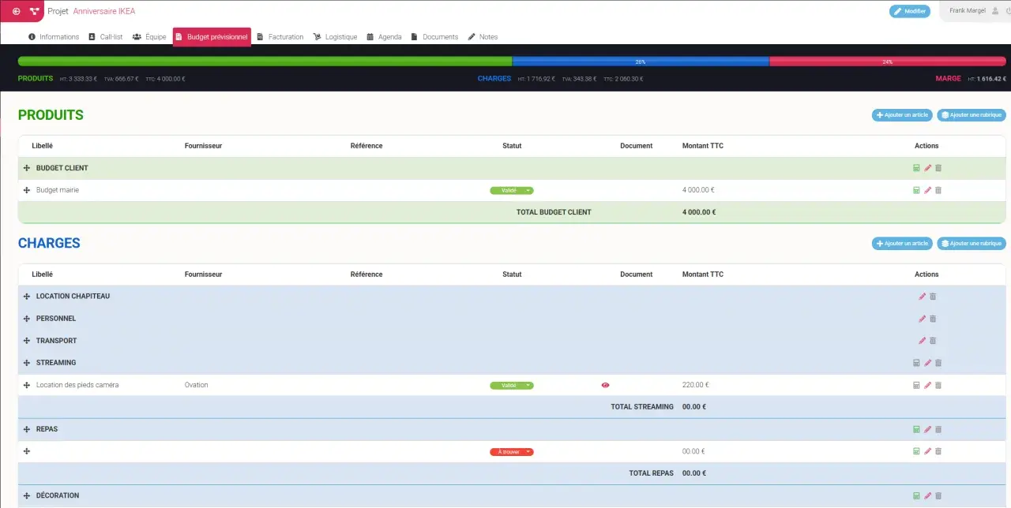
Task: Click the Frank Margel user name
Action: tap(968, 11)
